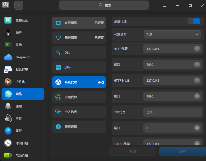
Task: Open the 个人热点 personal hotspot icon
Action: (x=58, y=112)
